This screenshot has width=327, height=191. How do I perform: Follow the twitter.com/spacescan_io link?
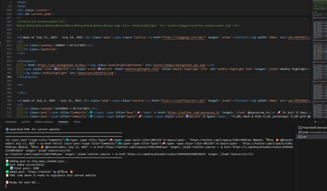[x=193, y=113]
